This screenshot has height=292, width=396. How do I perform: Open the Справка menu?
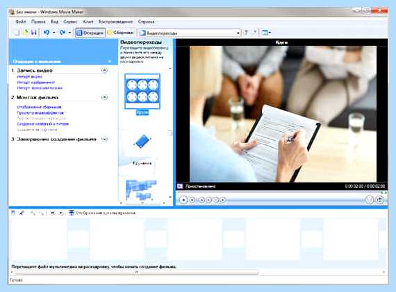[x=146, y=22]
